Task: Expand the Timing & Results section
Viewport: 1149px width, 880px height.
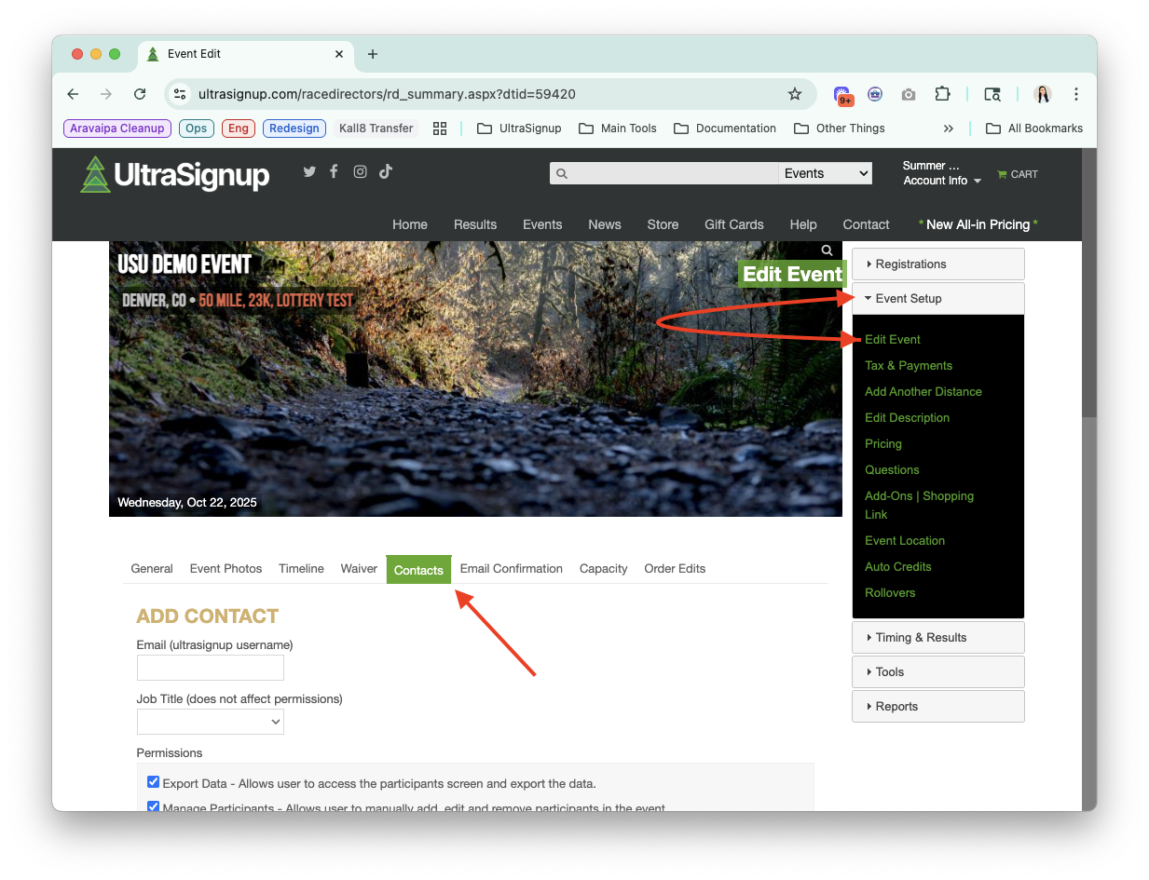Action: click(x=938, y=638)
